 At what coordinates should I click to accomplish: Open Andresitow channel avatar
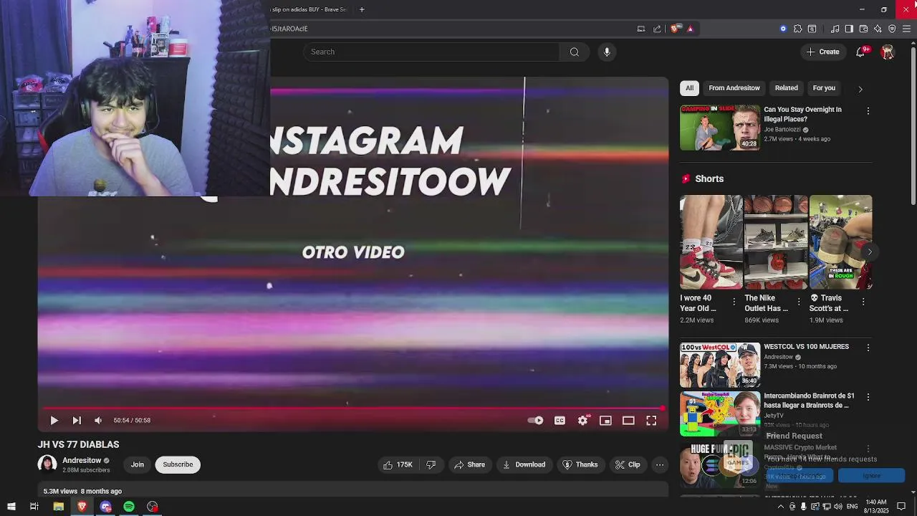pos(47,464)
